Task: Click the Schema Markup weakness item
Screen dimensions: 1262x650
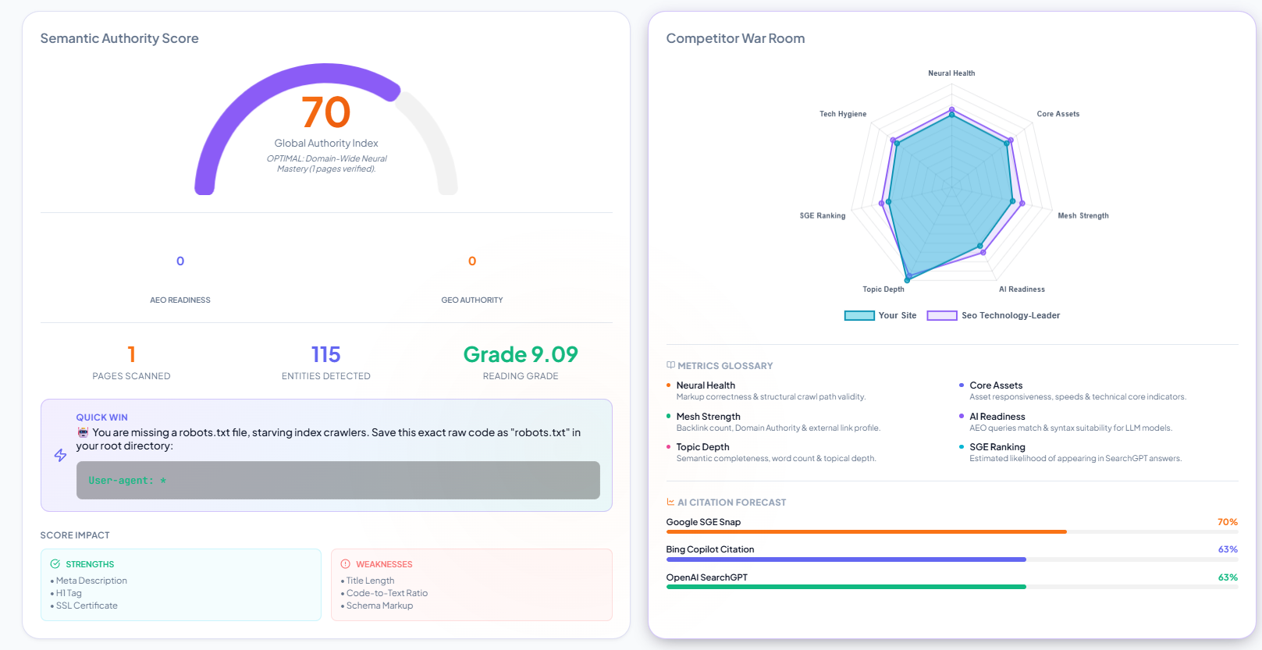Action: click(379, 606)
